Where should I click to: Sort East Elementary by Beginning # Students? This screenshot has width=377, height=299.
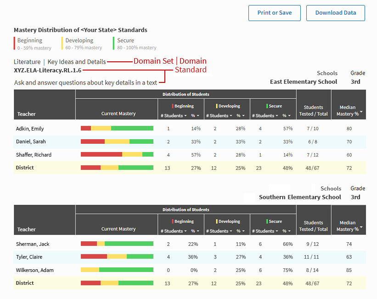(174, 115)
